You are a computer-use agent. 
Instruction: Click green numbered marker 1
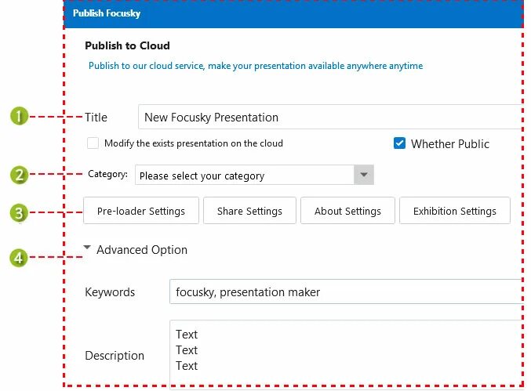pyautogui.click(x=20, y=117)
